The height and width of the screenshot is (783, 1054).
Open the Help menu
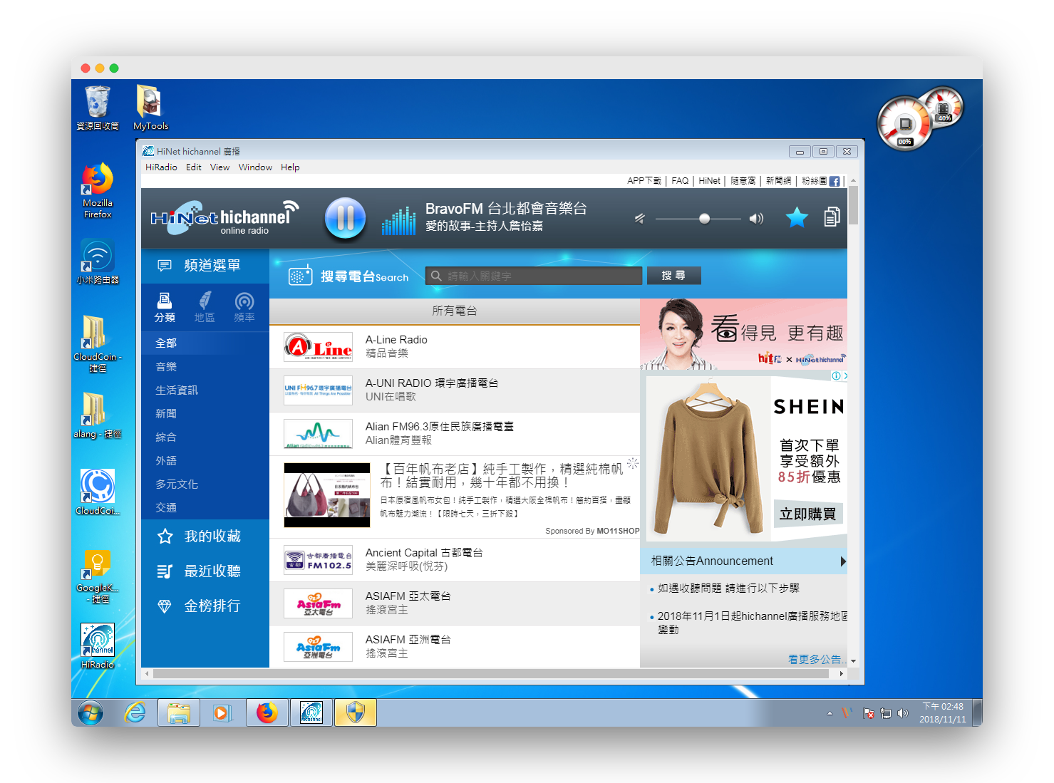(x=290, y=167)
